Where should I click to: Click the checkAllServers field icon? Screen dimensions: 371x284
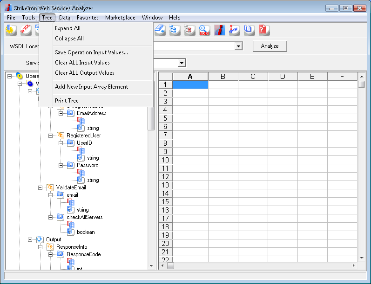pyautogui.click(x=61, y=217)
